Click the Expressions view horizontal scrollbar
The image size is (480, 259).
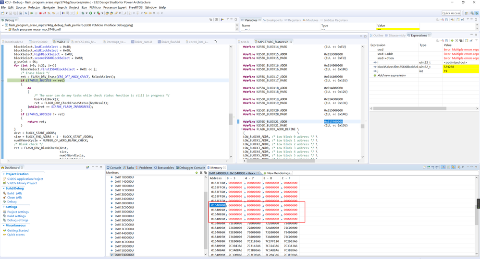(410, 108)
